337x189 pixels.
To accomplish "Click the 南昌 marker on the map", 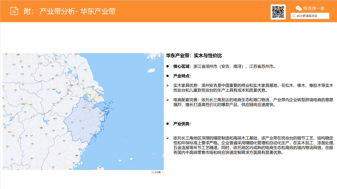I will click(41, 127).
